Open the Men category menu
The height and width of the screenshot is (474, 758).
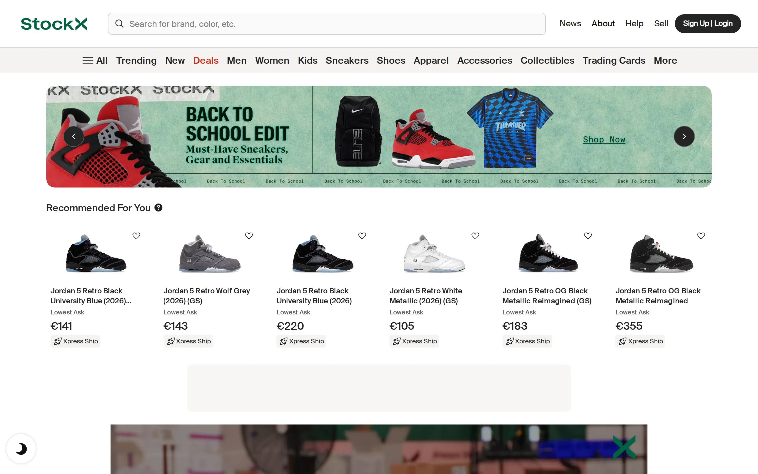click(237, 61)
